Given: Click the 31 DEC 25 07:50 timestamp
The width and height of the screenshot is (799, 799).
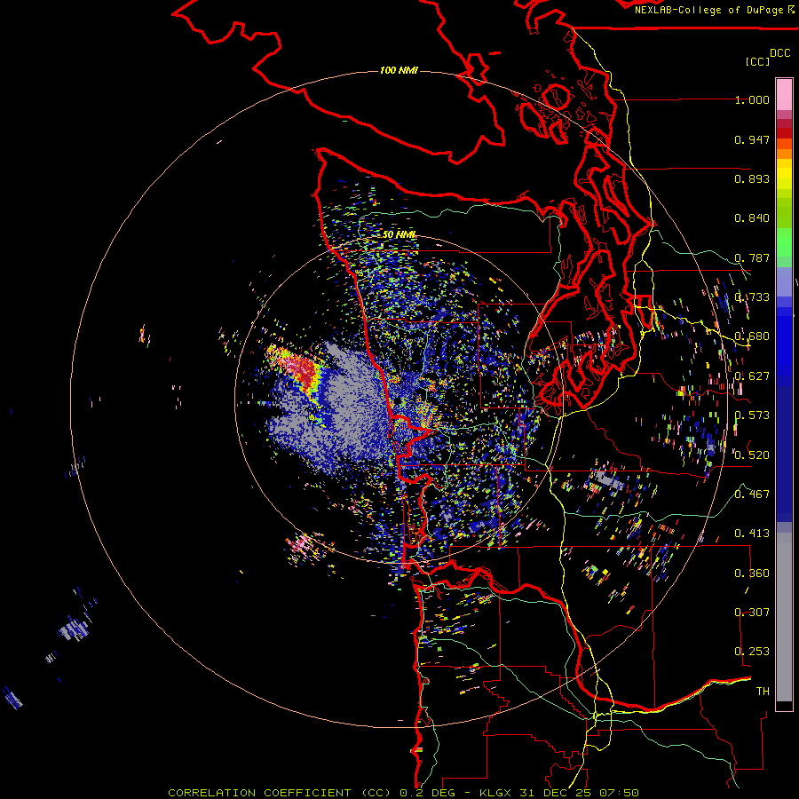Looking at the screenshot, I should pyautogui.click(x=579, y=793).
